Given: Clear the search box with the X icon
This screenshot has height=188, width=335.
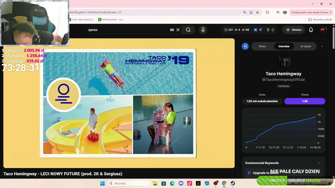Looking at the screenshot, I should [178, 30].
